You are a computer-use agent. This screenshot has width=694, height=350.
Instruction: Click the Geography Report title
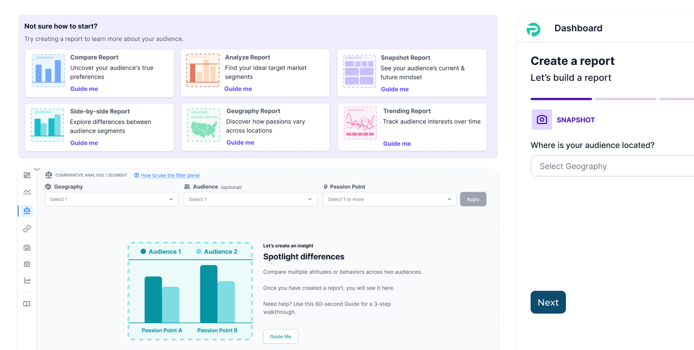click(x=253, y=112)
